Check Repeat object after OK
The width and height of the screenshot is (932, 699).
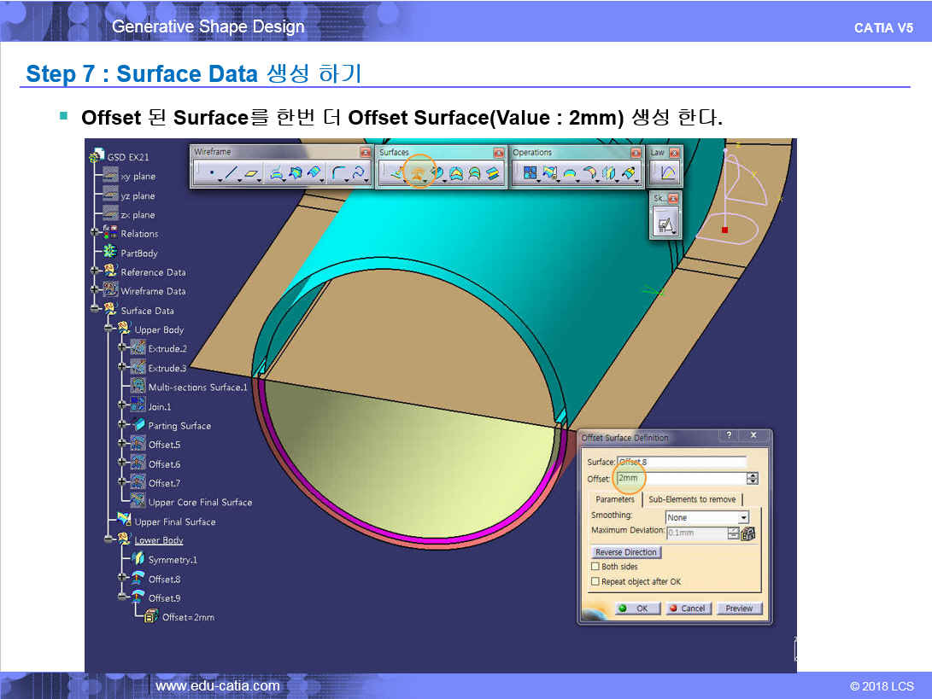pyautogui.click(x=595, y=582)
